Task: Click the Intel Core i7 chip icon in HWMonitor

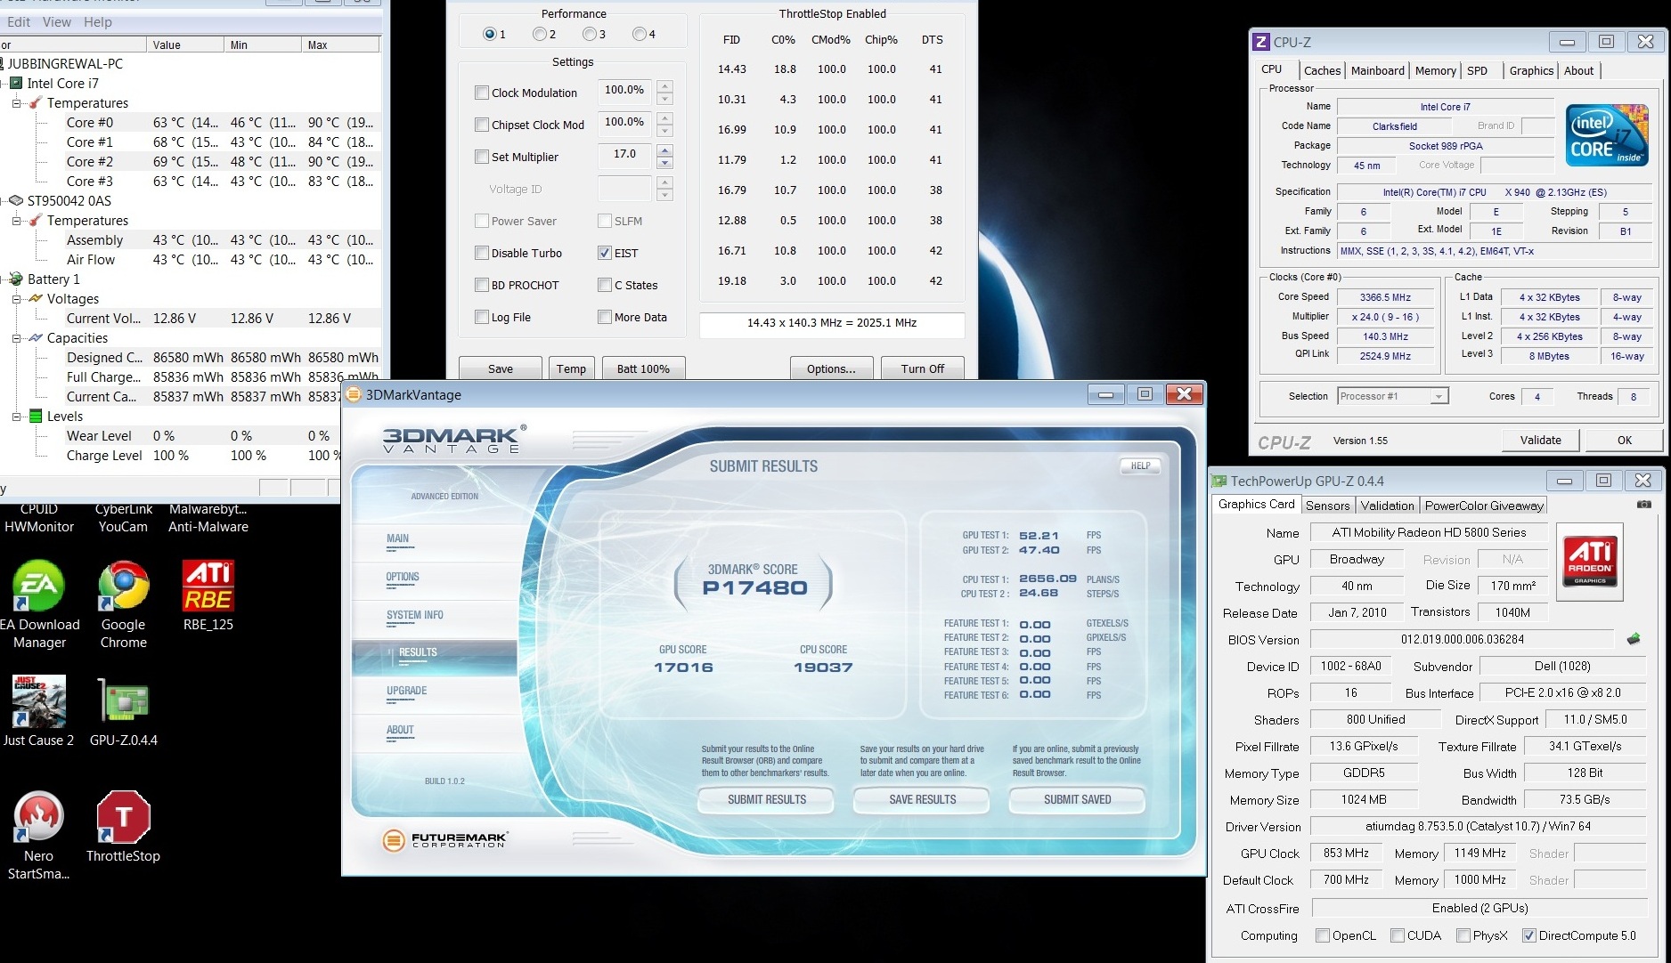Action: pyautogui.click(x=15, y=83)
